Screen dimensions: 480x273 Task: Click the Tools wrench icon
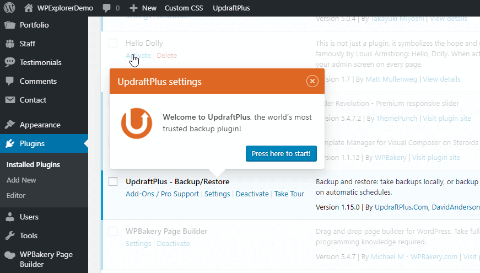pos(10,235)
